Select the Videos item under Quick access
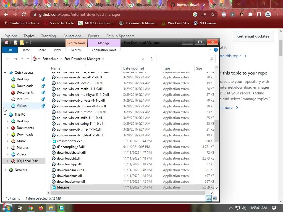This screenshot has width=283, height=212. click(x=22, y=106)
